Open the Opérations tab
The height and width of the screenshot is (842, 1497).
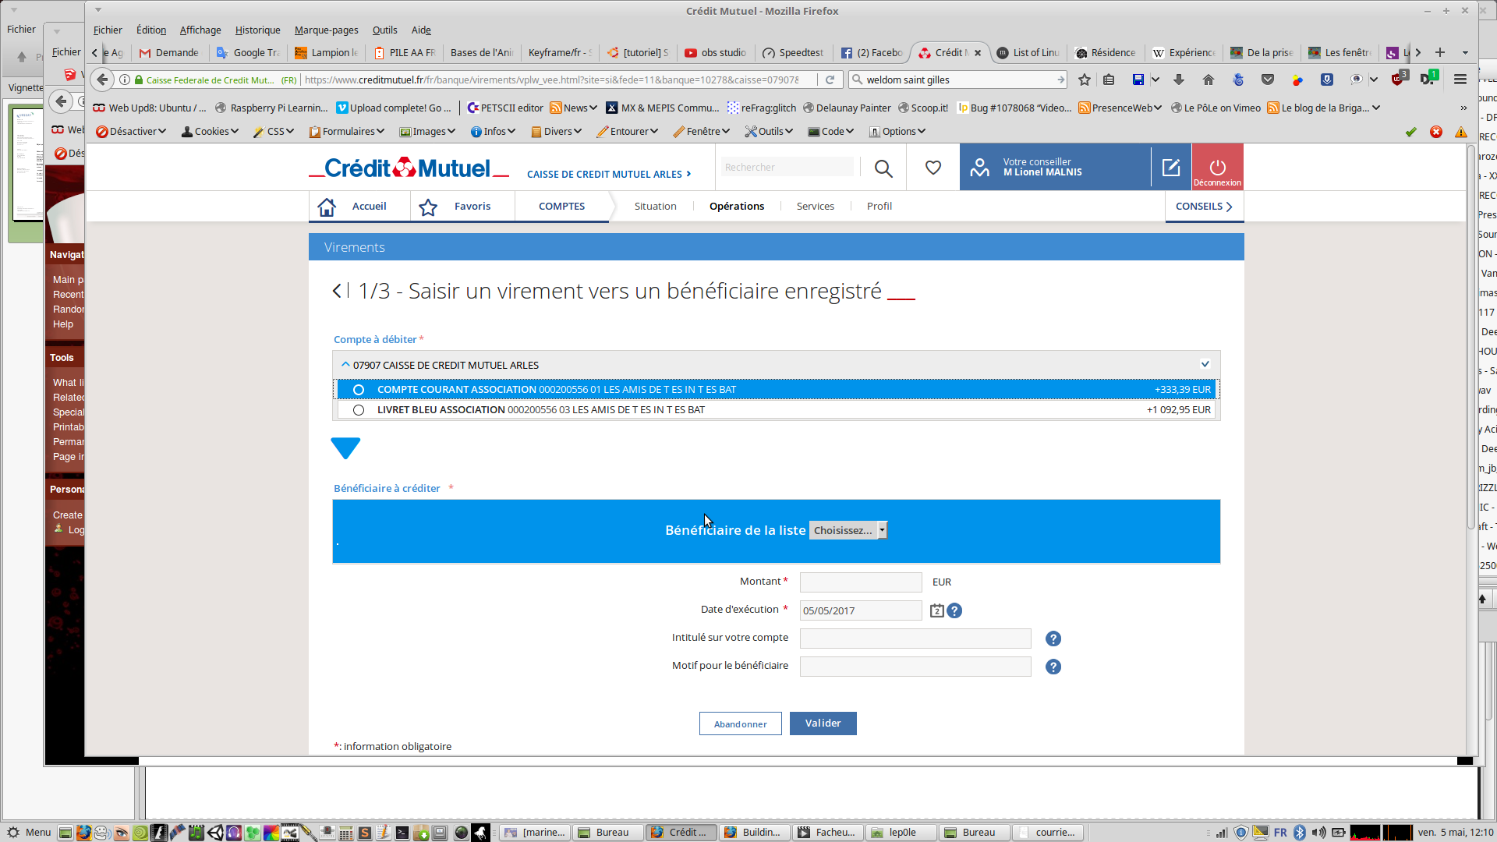(x=736, y=207)
